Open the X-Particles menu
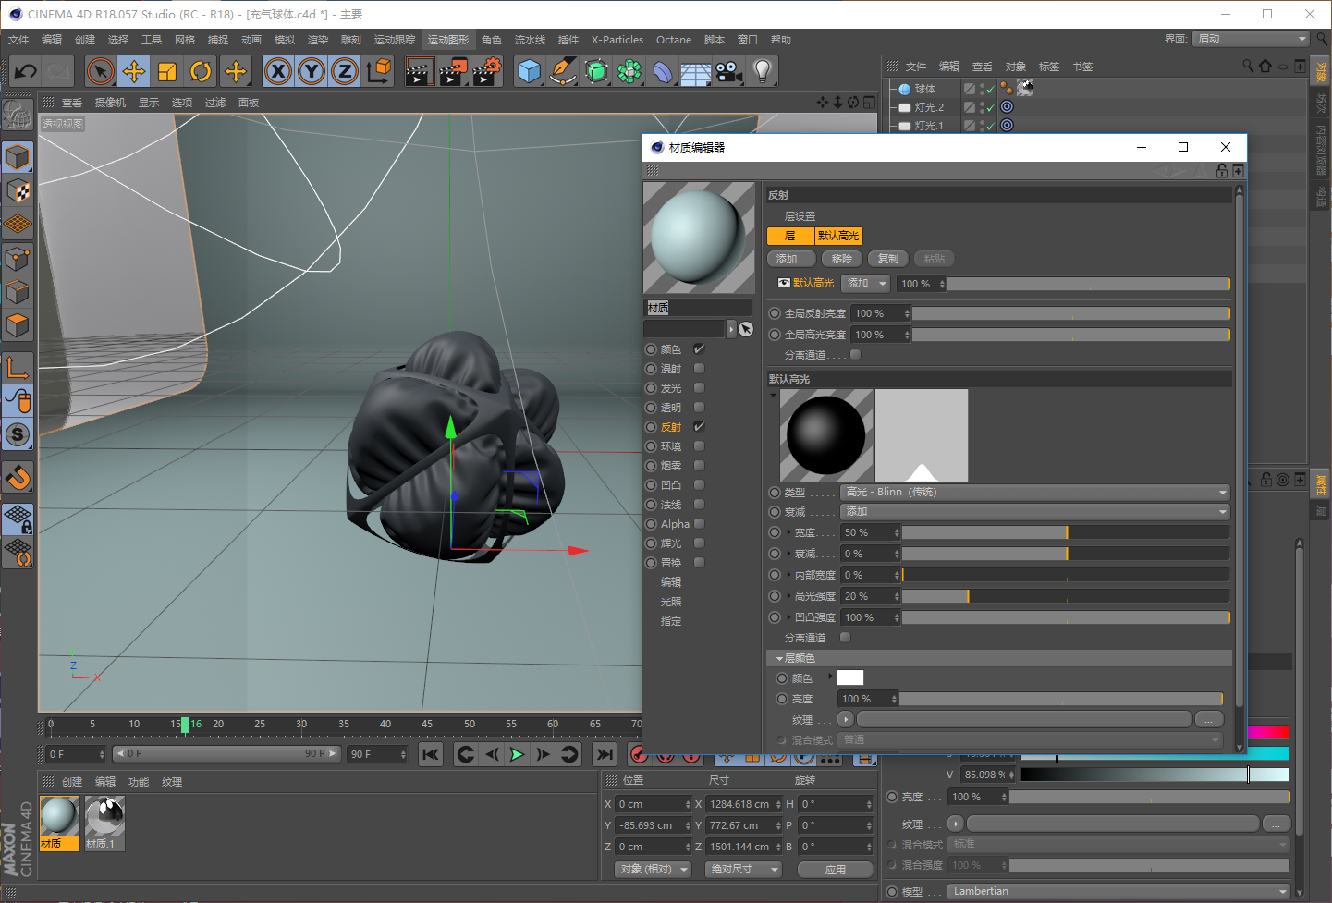Screen dimensions: 1332x903 coord(617,40)
